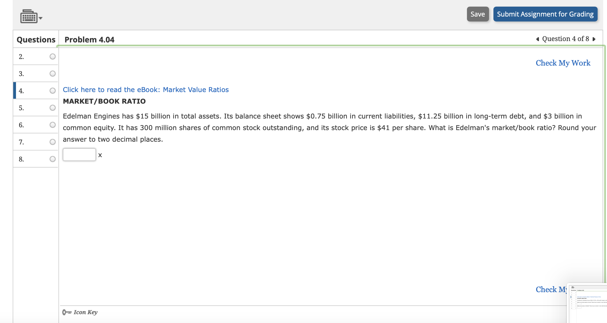Click top Check My Work link

pyautogui.click(x=563, y=63)
